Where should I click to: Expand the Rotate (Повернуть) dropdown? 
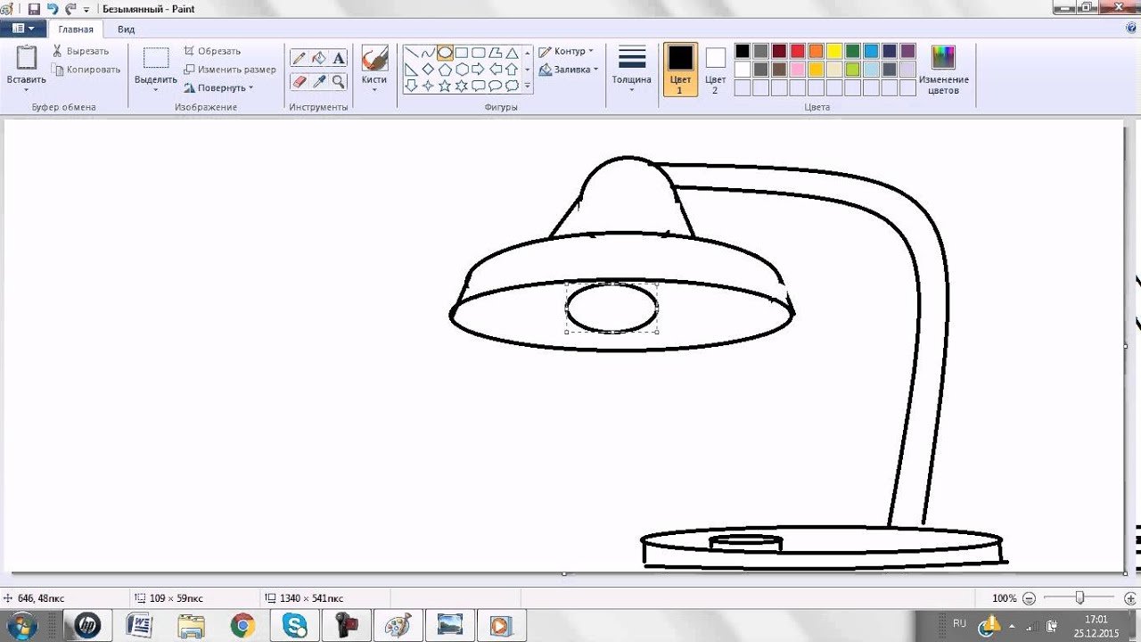[219, 88]
